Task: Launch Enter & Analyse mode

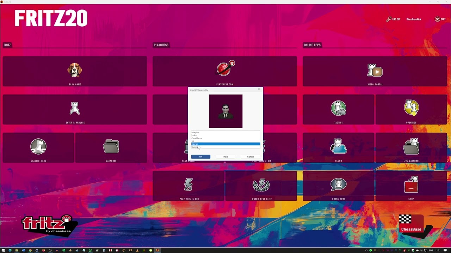Action: tap(75, 109)
